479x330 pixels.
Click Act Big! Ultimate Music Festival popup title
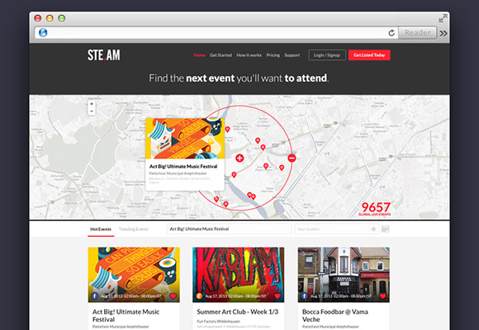coord(183,167)
